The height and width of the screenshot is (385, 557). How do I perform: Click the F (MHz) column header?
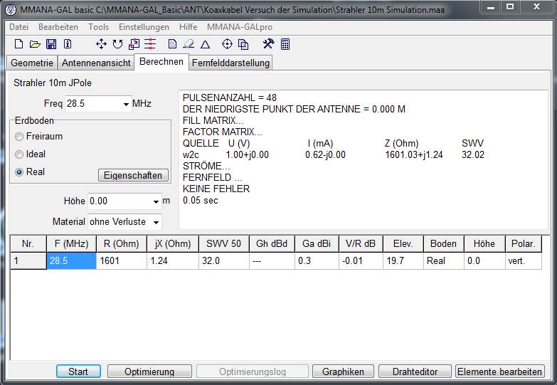71,243
